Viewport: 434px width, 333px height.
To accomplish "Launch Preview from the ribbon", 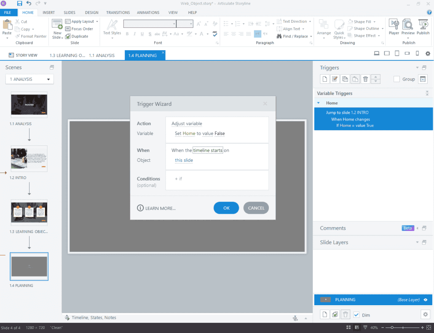I will point(408,27).
